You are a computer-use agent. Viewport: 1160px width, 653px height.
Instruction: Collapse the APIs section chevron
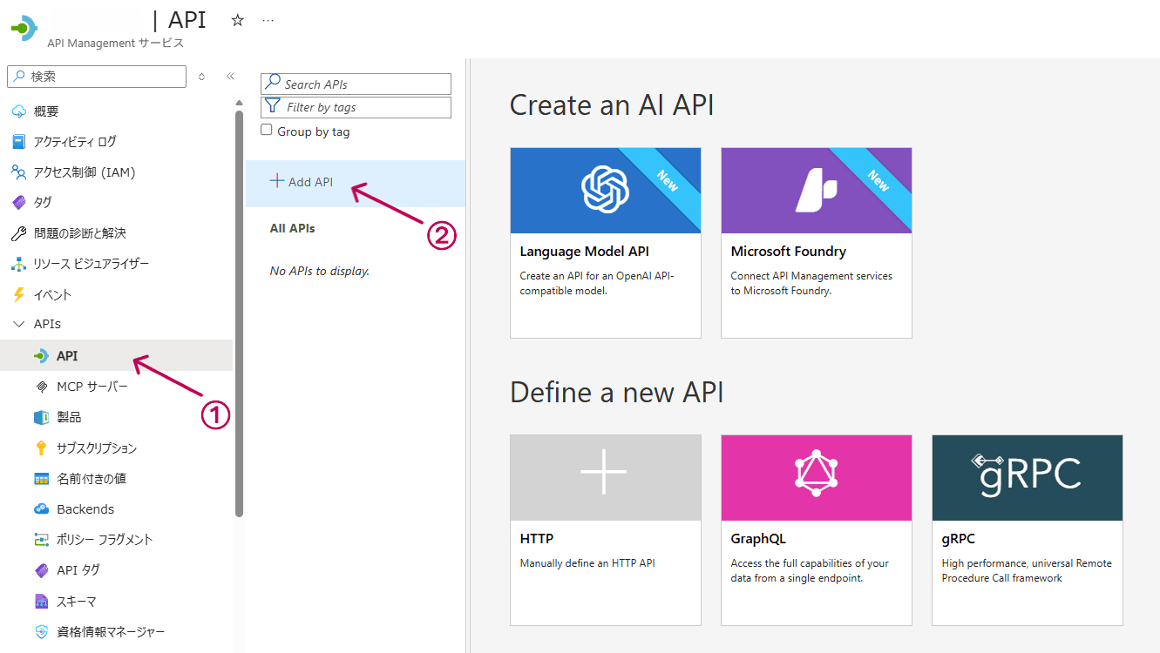coord(19,324)
